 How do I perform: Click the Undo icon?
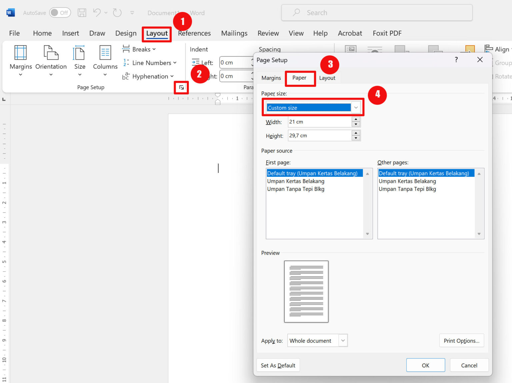(x=97, y=13)
